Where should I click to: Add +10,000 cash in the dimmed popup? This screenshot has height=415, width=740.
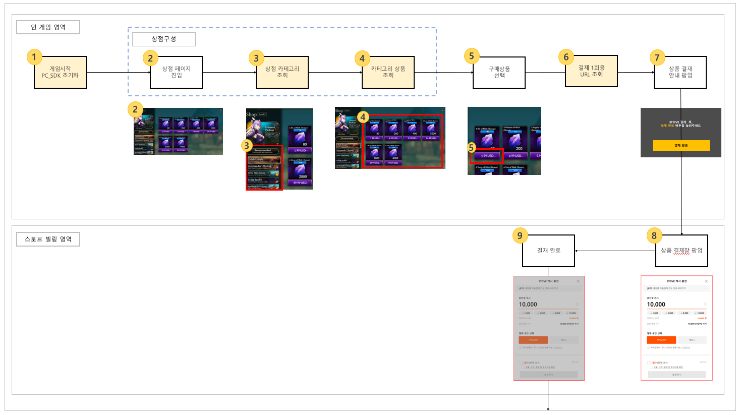pyautogui.click(x=572, y=313)
